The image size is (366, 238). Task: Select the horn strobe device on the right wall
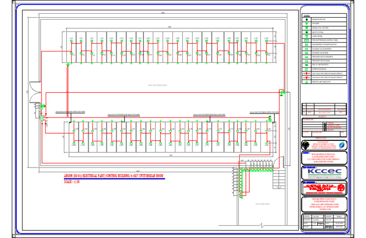283,92
